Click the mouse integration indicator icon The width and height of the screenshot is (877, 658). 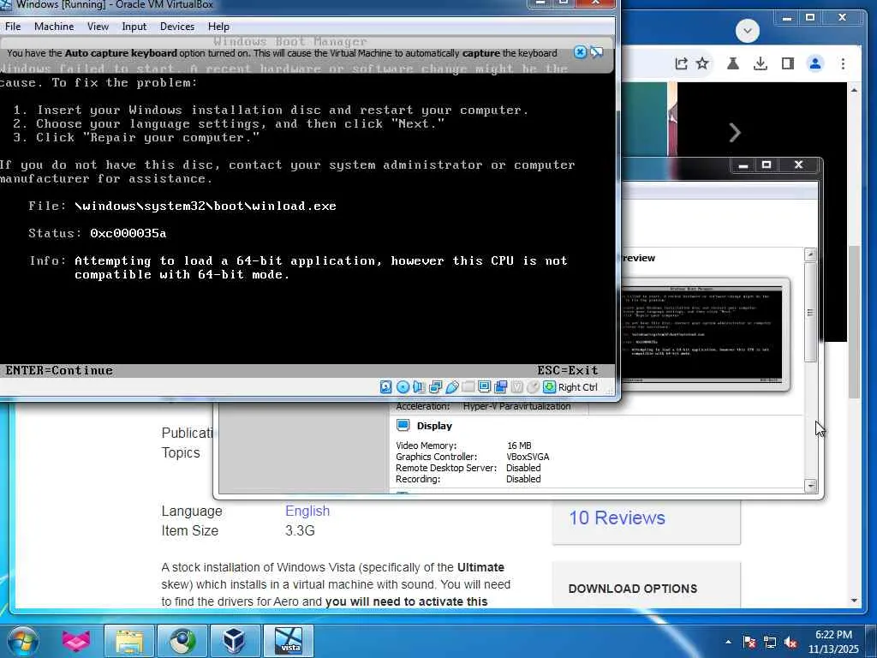click(534, 386)
